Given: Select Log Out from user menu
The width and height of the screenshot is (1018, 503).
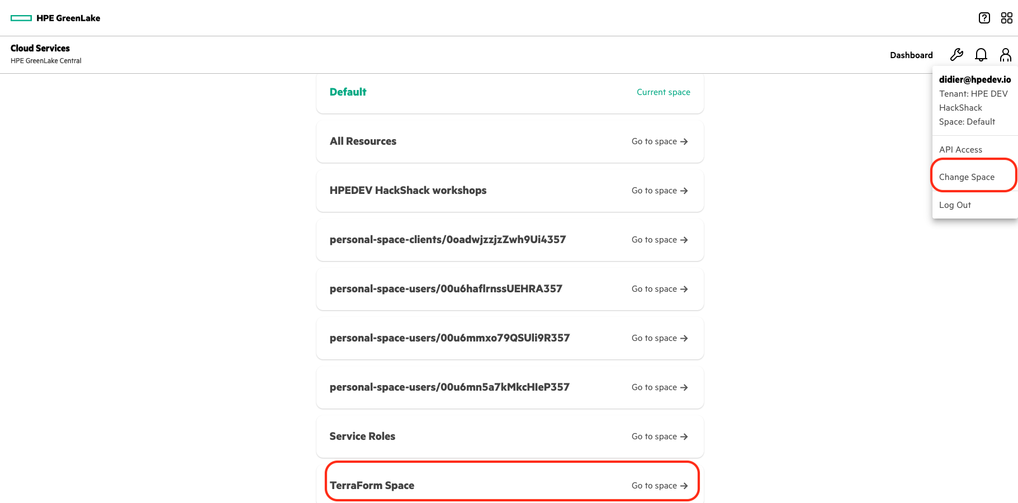Looking at the screenshot, I should (955, 205).
